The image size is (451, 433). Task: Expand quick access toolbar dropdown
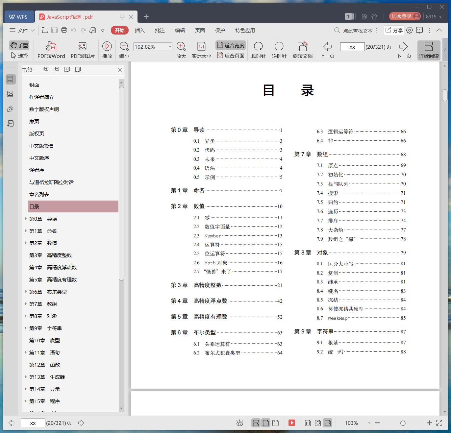[103, 30]
